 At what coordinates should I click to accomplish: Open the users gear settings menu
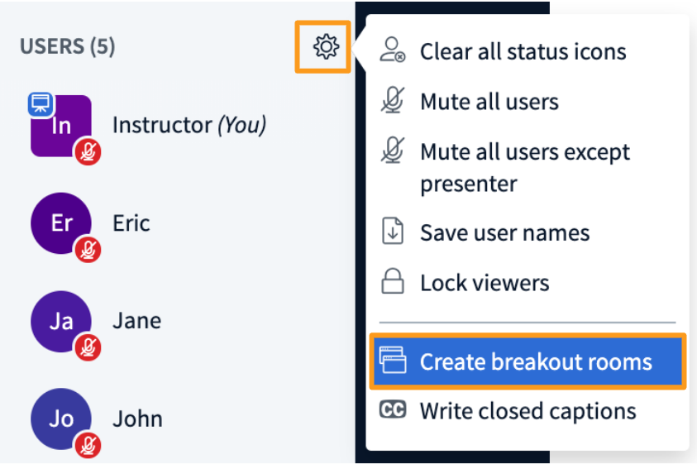(x=327, y=46)
